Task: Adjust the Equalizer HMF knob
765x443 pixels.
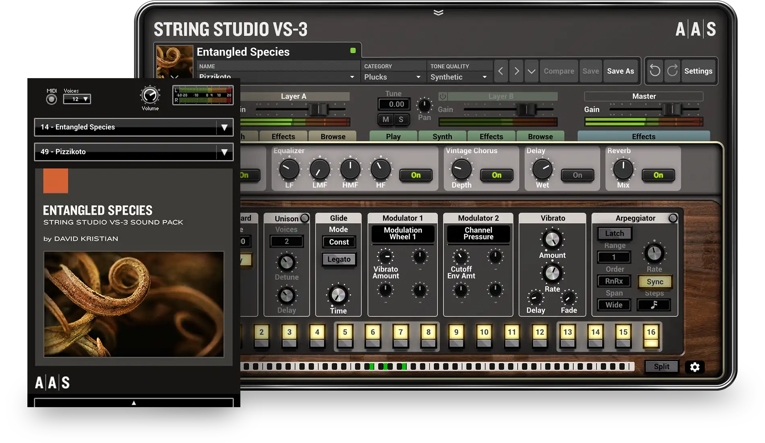Action: pyautogui.click(x=350, y=170)
